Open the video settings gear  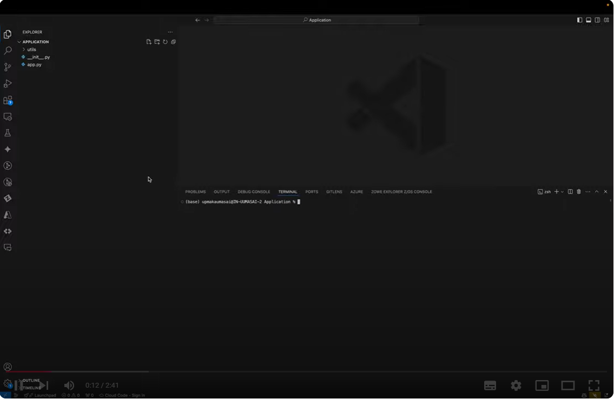tap(516, 385)
